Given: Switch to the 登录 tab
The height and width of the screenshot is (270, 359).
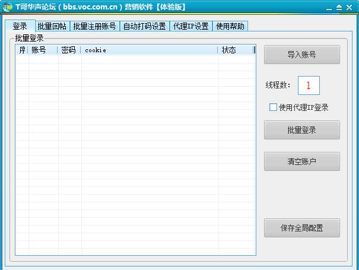Looking at the screenshot, I should tap(20, 26).
